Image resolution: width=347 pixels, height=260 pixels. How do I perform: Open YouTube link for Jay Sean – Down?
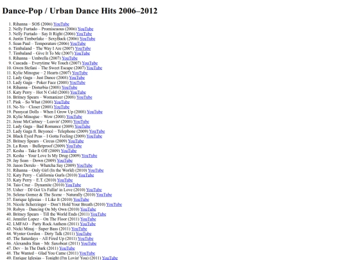click(x=65, y=160)
